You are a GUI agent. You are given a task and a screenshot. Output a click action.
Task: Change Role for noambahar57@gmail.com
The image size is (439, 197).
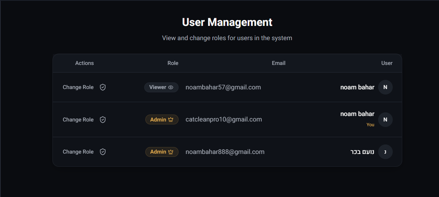(x=84, y=87)
